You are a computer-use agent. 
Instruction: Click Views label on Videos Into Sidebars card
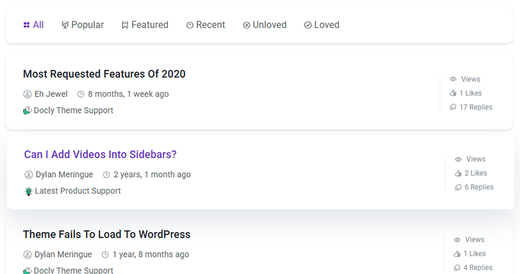click(x=476, y=159)
